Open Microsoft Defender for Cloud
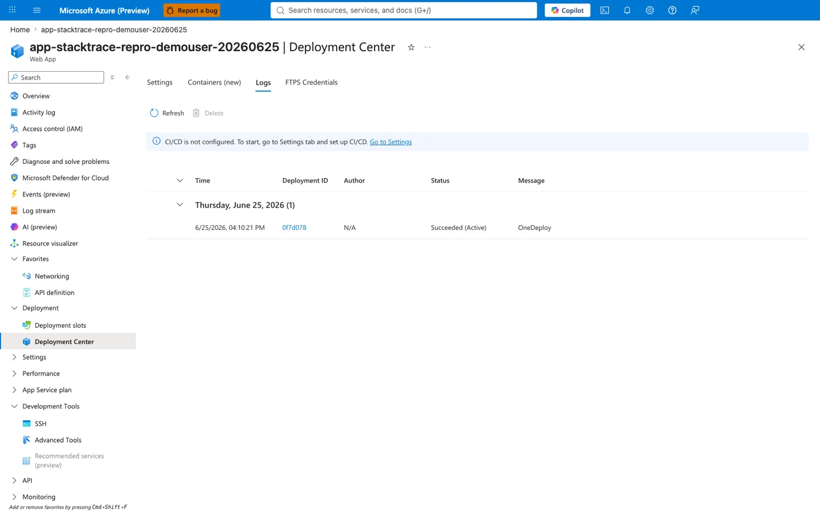820x512 pixels. click(x=65, y=178)
